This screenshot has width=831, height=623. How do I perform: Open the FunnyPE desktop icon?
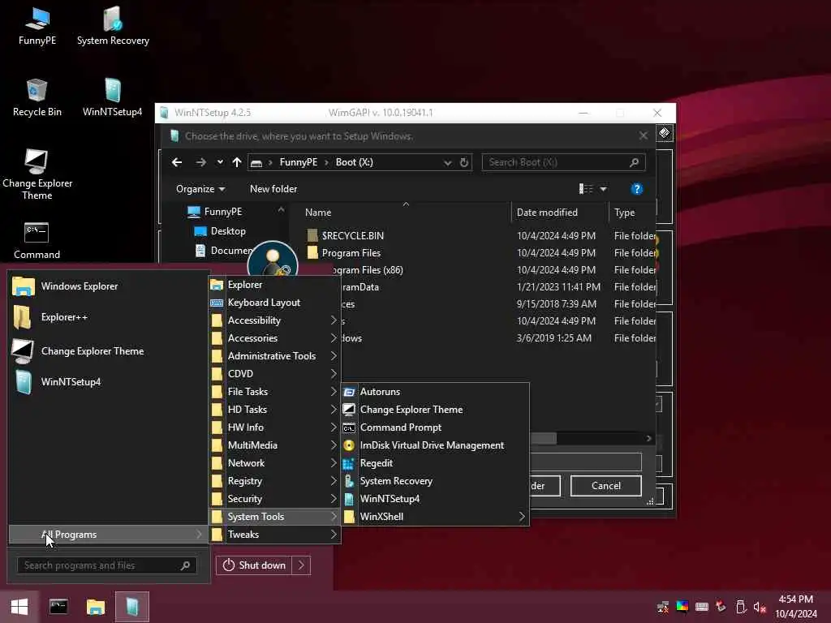pyautogui.click(x=37, y=27)
